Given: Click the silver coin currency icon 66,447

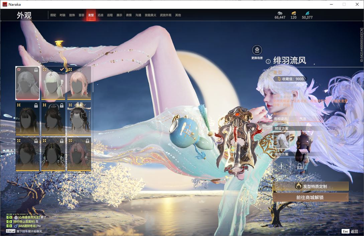Looking at the screenshot, I should tap(280, 13).
